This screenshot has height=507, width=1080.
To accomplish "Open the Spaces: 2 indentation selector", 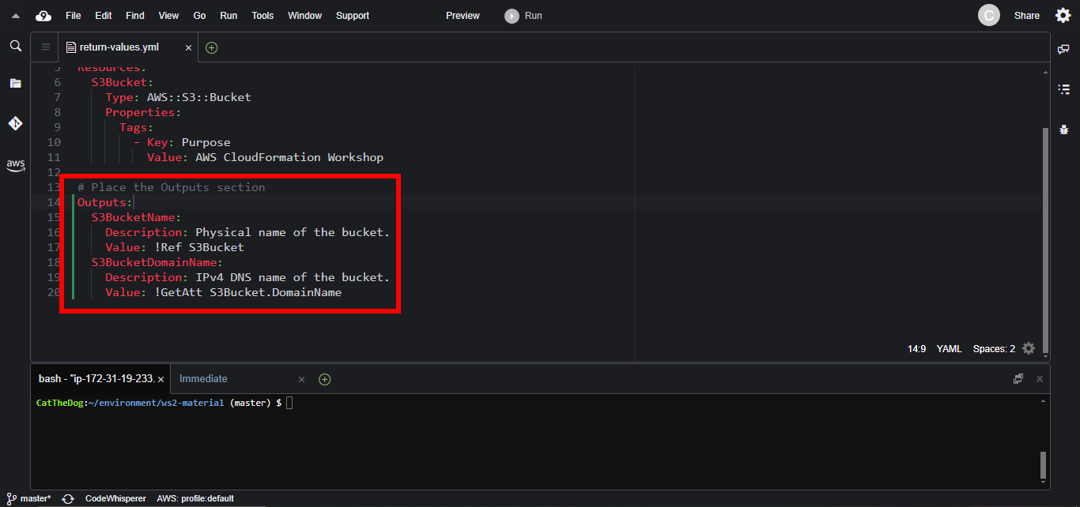I will [x=994, y=348].
